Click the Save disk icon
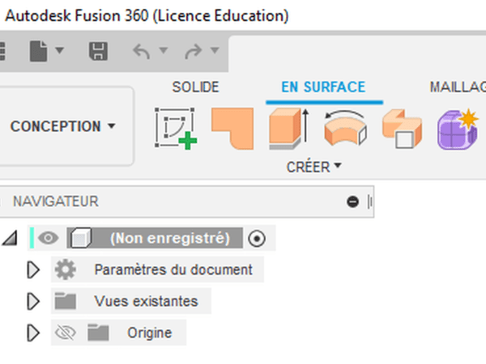Image resolution: width=486 pixels, height=364 pixels. (x=98, y=53)
